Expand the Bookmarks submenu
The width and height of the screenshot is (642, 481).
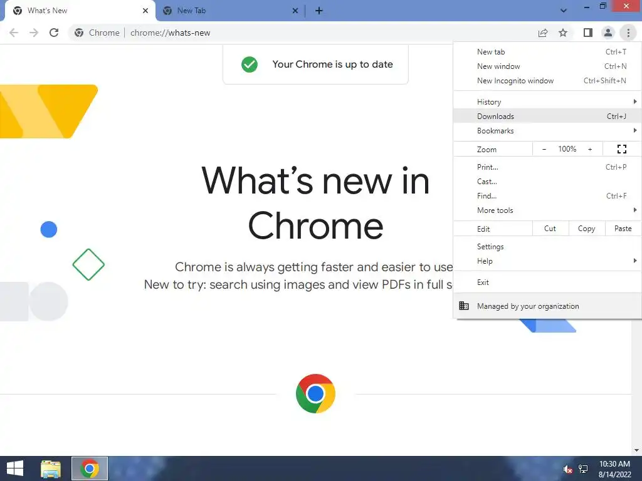(547, 131)
